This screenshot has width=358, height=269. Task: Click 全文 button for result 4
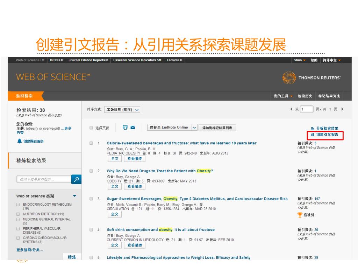tap(115, 245)
